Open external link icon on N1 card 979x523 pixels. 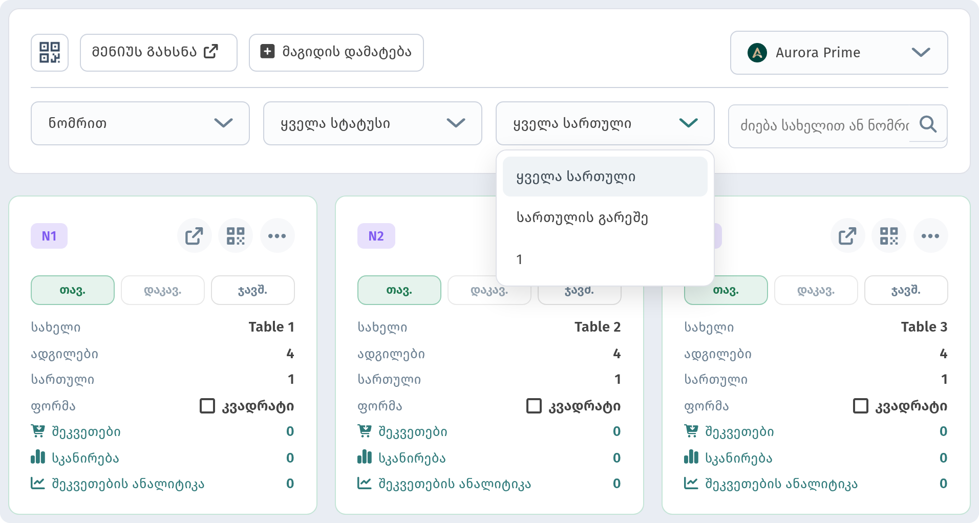(195, 236)
